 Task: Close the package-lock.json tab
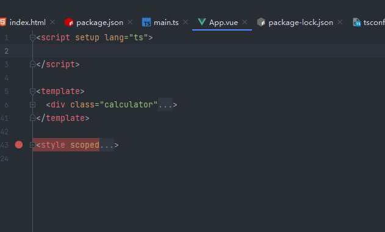coord(340,23)
